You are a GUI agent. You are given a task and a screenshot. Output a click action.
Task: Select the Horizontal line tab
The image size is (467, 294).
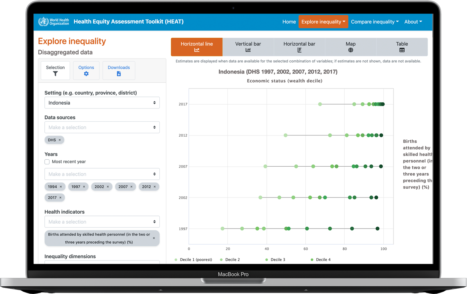[x=197, y=47]
